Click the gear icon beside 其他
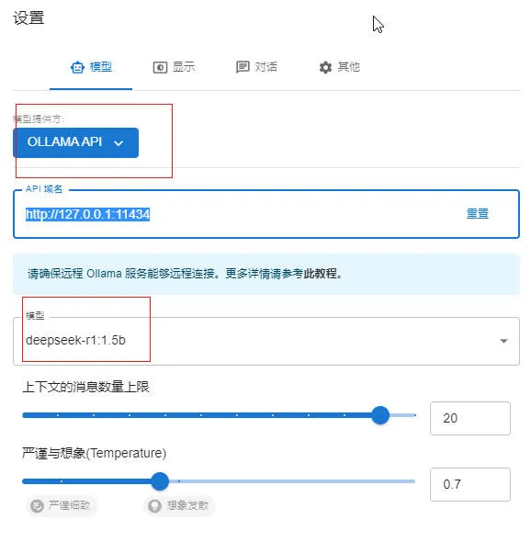The image size is (531, 542). click(325, 67)
